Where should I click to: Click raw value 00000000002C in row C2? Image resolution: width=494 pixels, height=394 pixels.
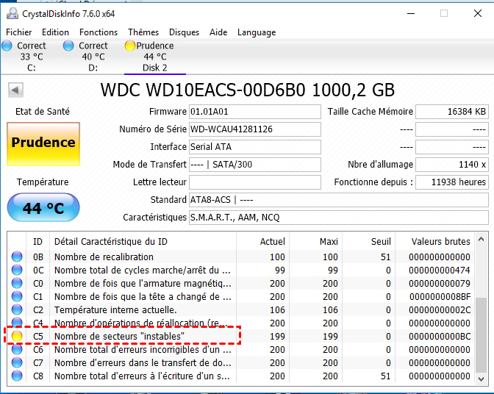click(x=440, y=310)
